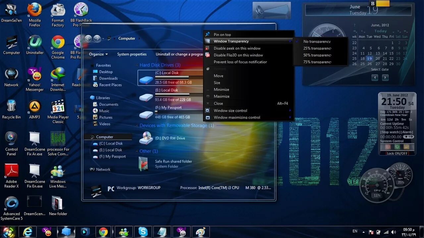This screenshot has height=238, width=424.
Task: Toggle Lock ON/OFF in clock gadget
Action: (397, 153)
